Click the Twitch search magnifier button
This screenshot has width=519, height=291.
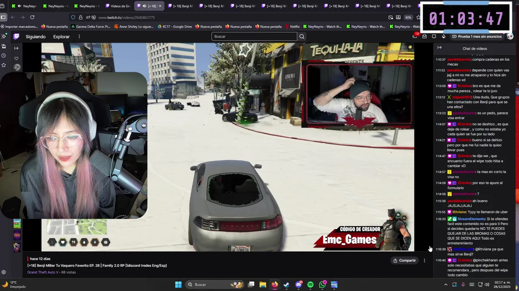click(302, 36)
